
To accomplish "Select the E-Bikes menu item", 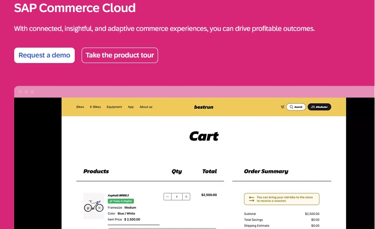I will 95,107.
